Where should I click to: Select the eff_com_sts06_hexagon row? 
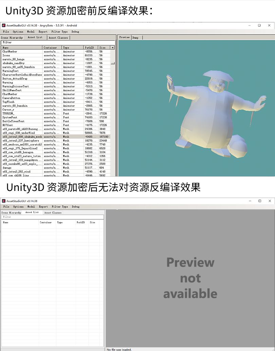(x=56, y=152)
